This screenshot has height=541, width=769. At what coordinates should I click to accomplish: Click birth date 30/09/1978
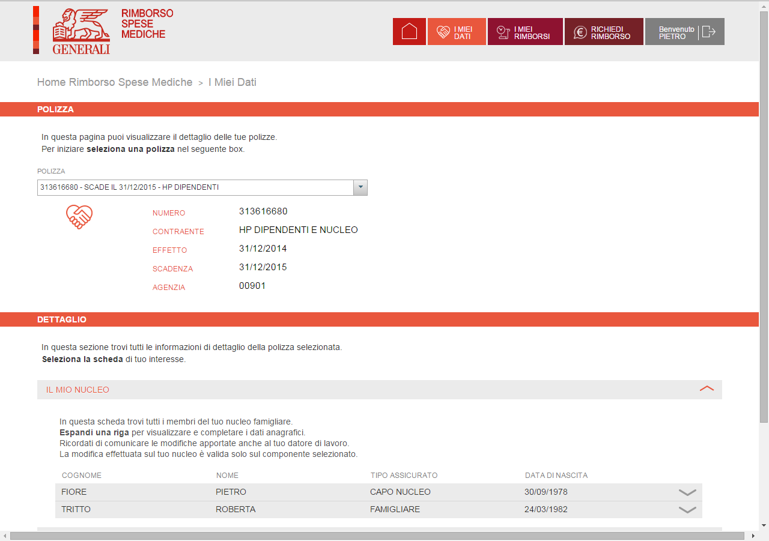(x=546, y=492)
